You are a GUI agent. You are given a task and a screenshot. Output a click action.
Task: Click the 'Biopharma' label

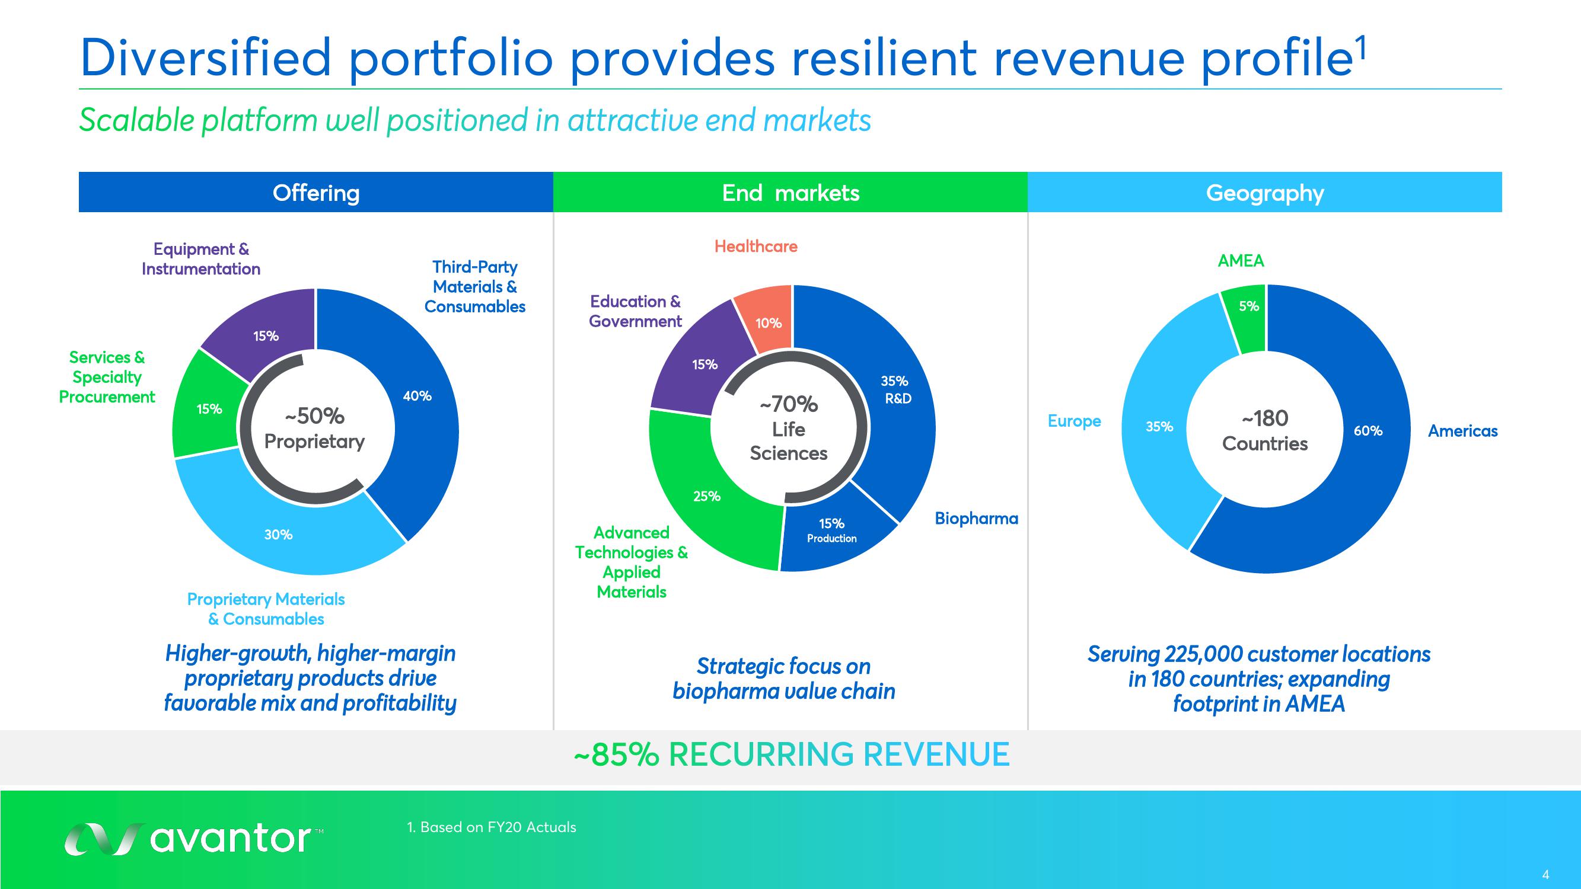pyautogui.click(x=977, y=519)
